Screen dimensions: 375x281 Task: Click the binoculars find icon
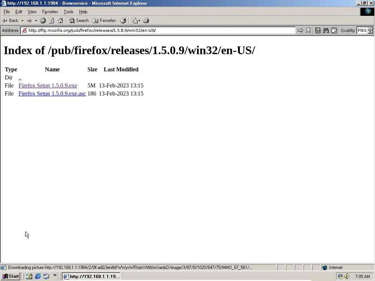[326, 30]
